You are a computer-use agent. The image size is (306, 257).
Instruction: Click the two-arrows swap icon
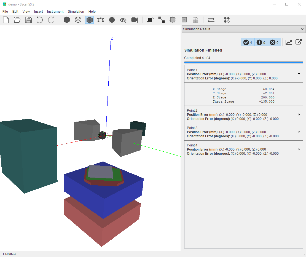(x=211, y=20)
